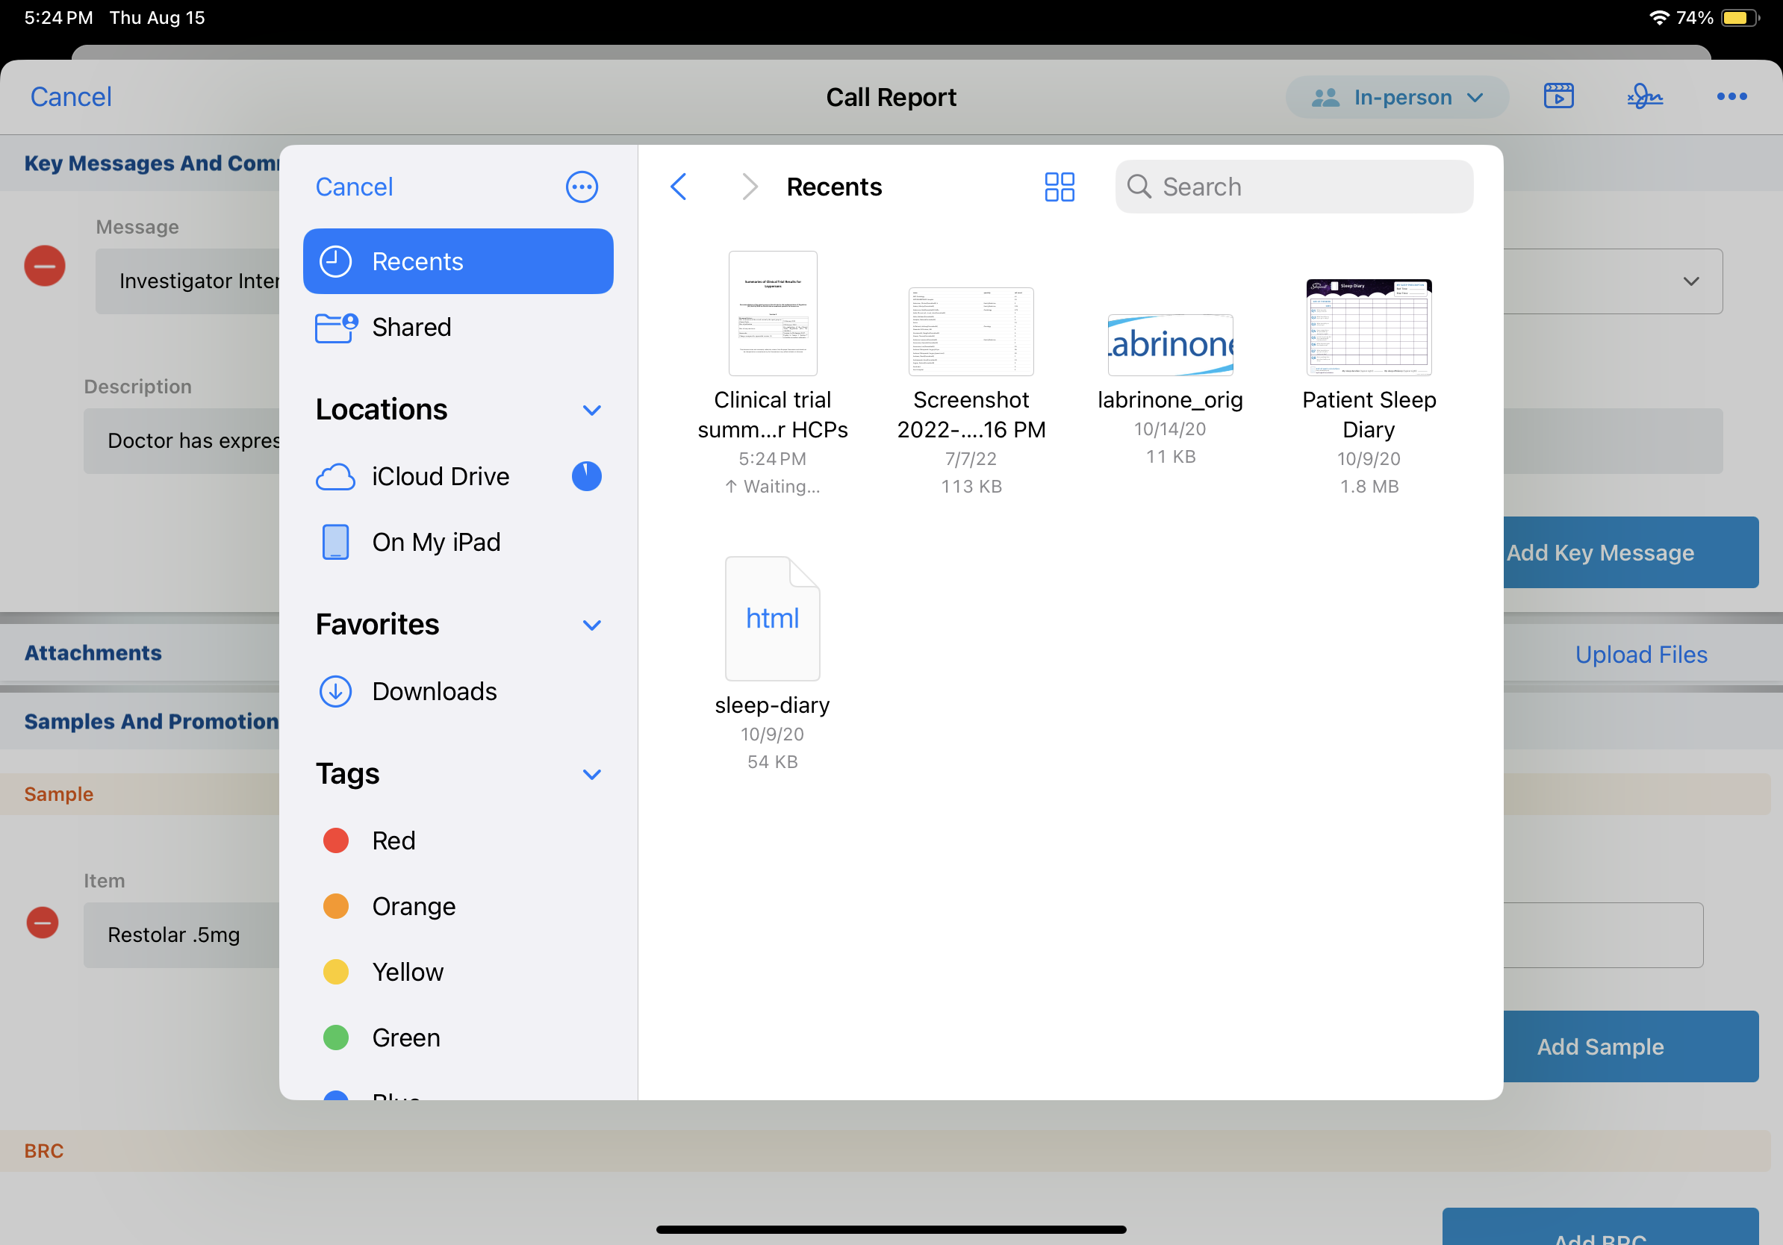Remove Restolar .5mg sample with red minus
Viewport: 1783px width, 1245px height.
tap(43, 923)
